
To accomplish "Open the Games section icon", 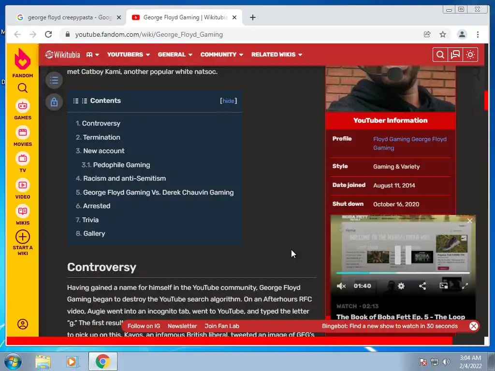I will pos(22,106).
